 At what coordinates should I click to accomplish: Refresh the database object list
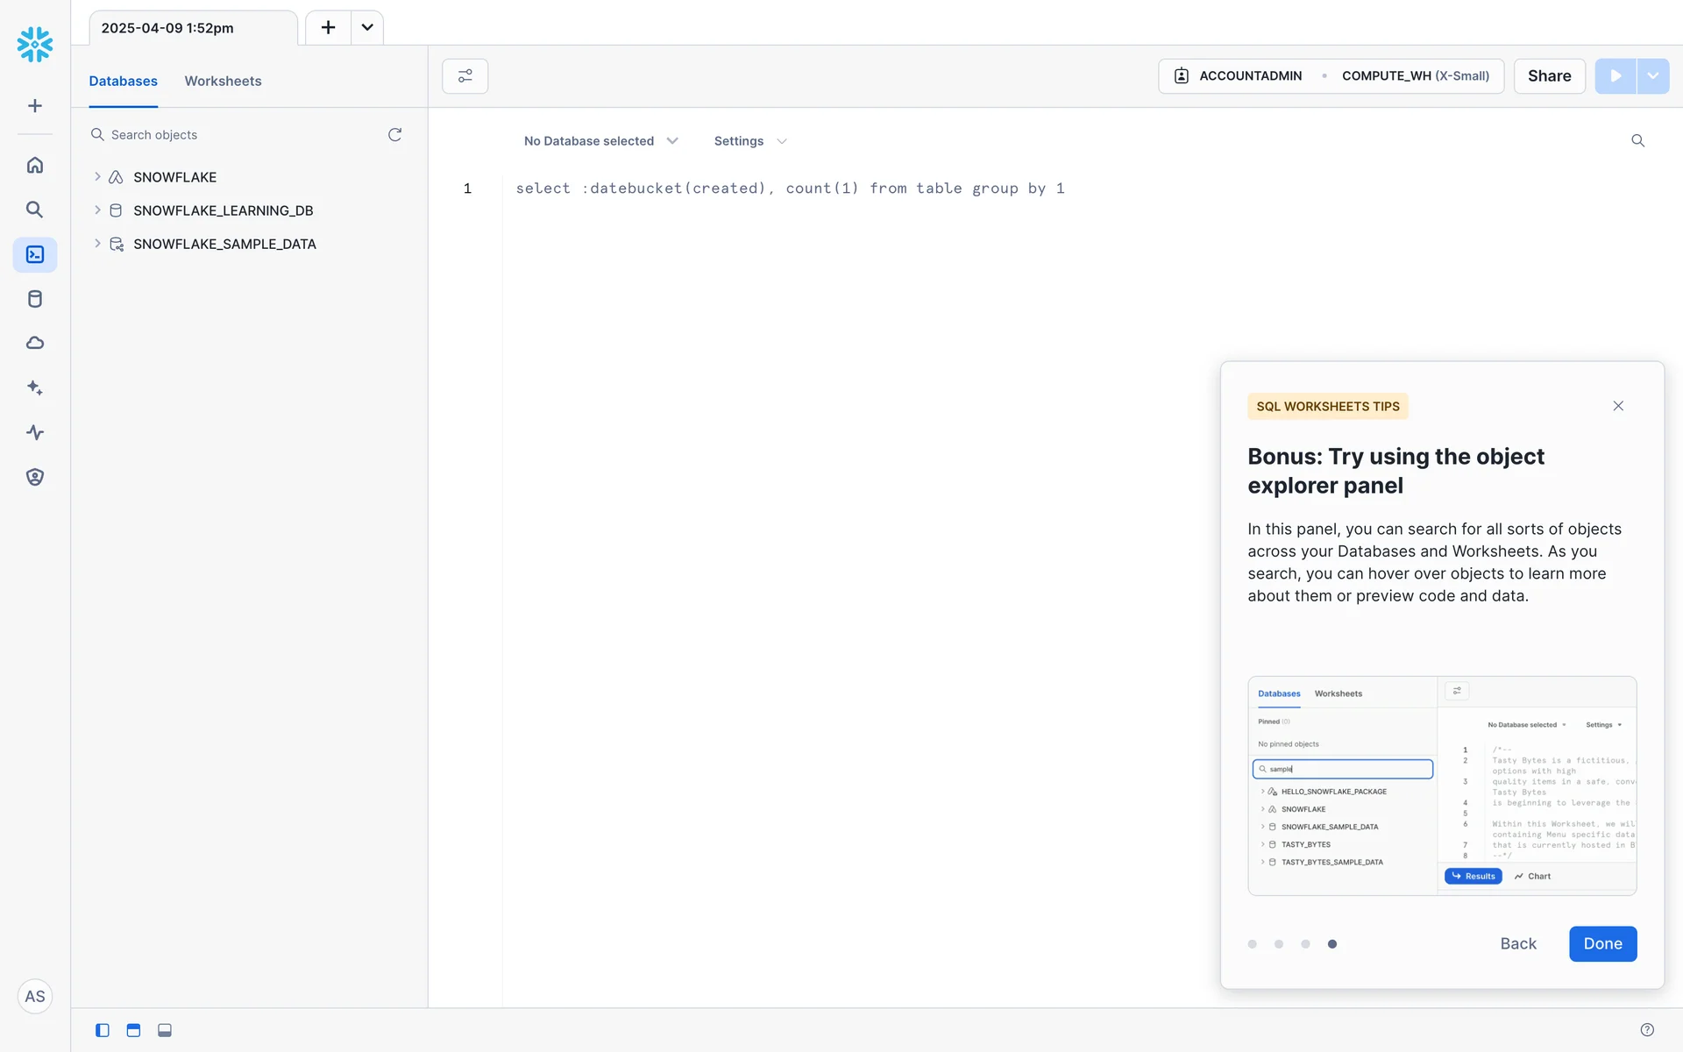[x=394, y=134]
